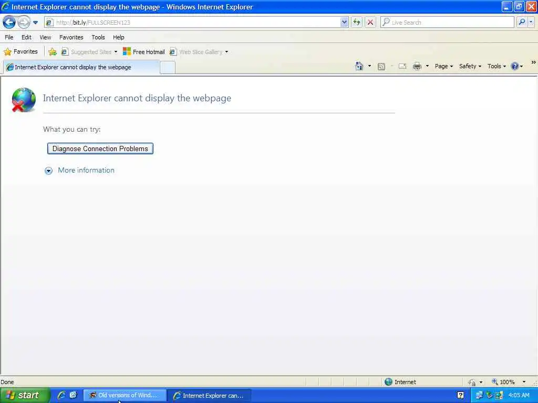Switch to 'Old versions of Wind...' taskbar window
538x403 pixels.
125,396
